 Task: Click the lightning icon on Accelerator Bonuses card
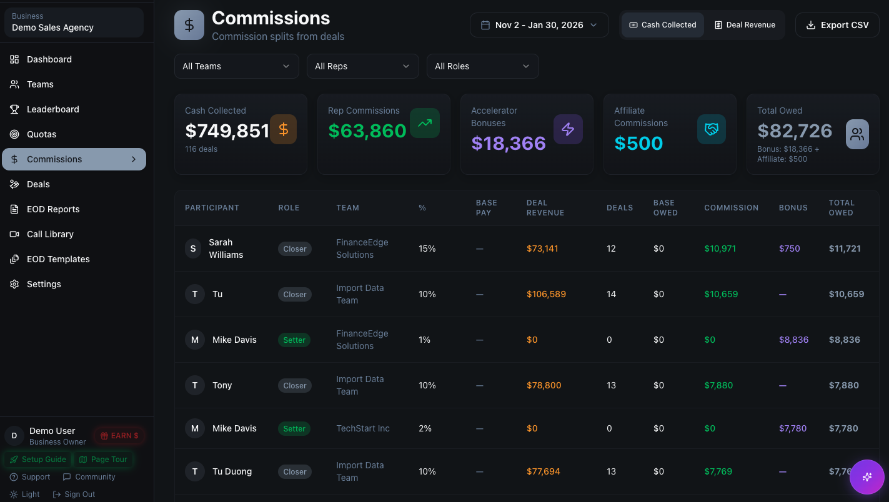click(568, 129)
